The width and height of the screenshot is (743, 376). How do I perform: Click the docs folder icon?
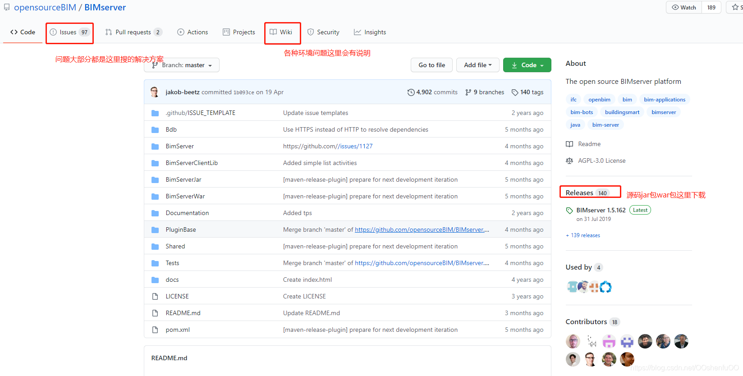click(155, 280)
